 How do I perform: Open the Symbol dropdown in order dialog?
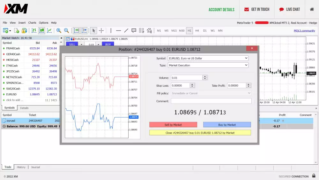coord(208,58)
